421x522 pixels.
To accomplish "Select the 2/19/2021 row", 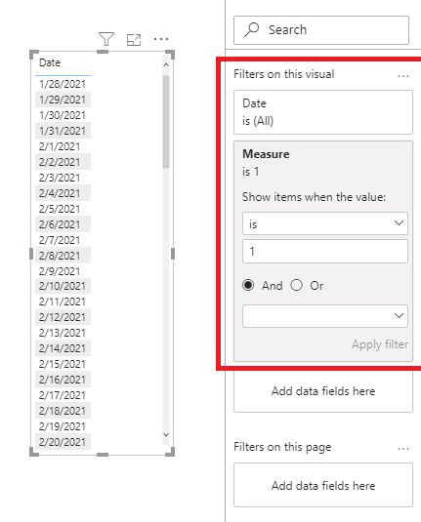I will click(63, 426).
